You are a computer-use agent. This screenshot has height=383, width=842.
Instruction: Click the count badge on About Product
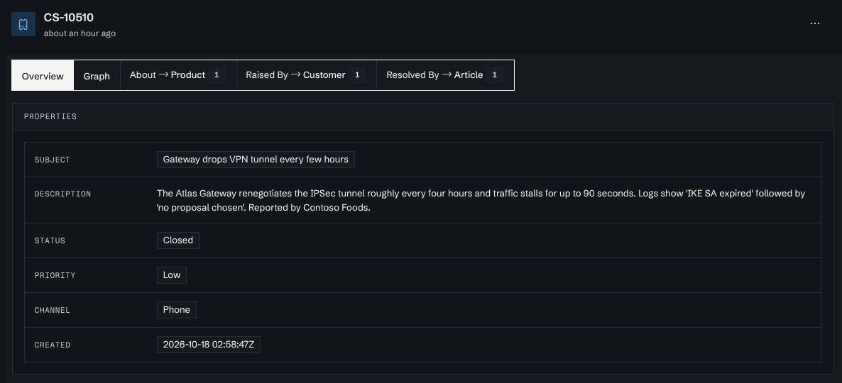click(217, 75)
